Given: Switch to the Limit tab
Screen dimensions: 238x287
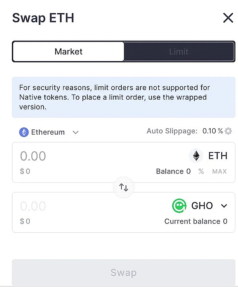Looking at the screenshot, I should (x=179, y=52).
